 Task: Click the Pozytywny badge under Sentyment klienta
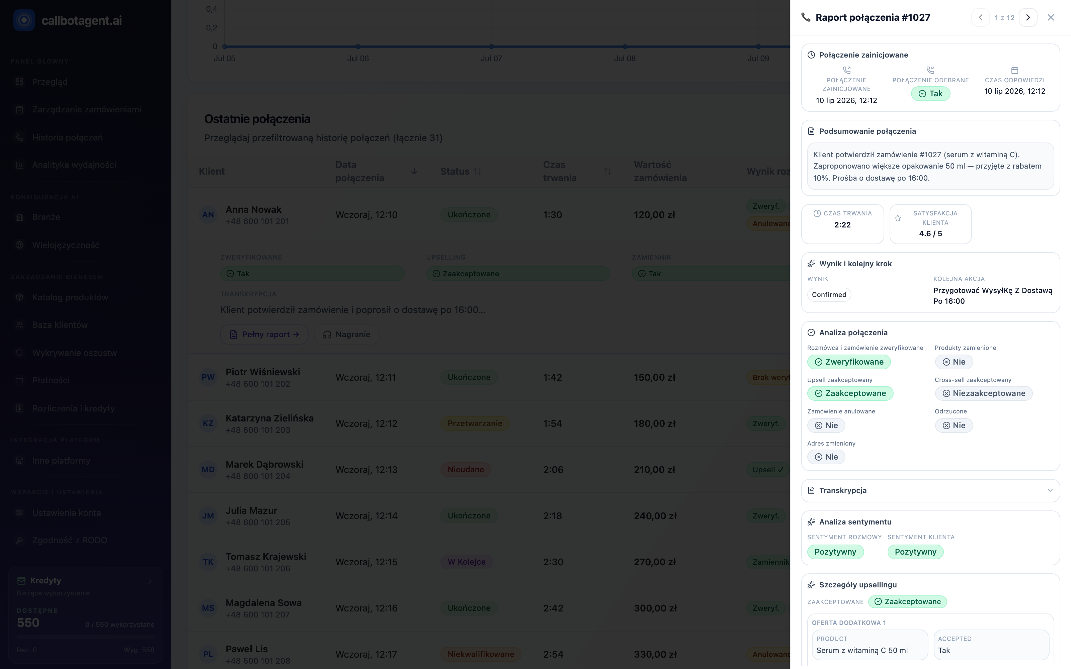click(x=915, y=552)
